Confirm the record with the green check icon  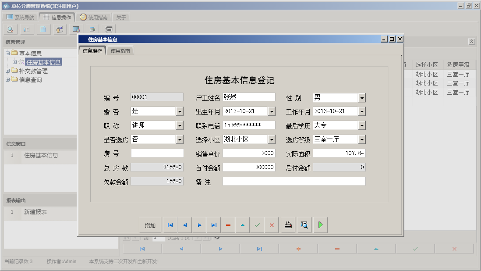(257, 225)
